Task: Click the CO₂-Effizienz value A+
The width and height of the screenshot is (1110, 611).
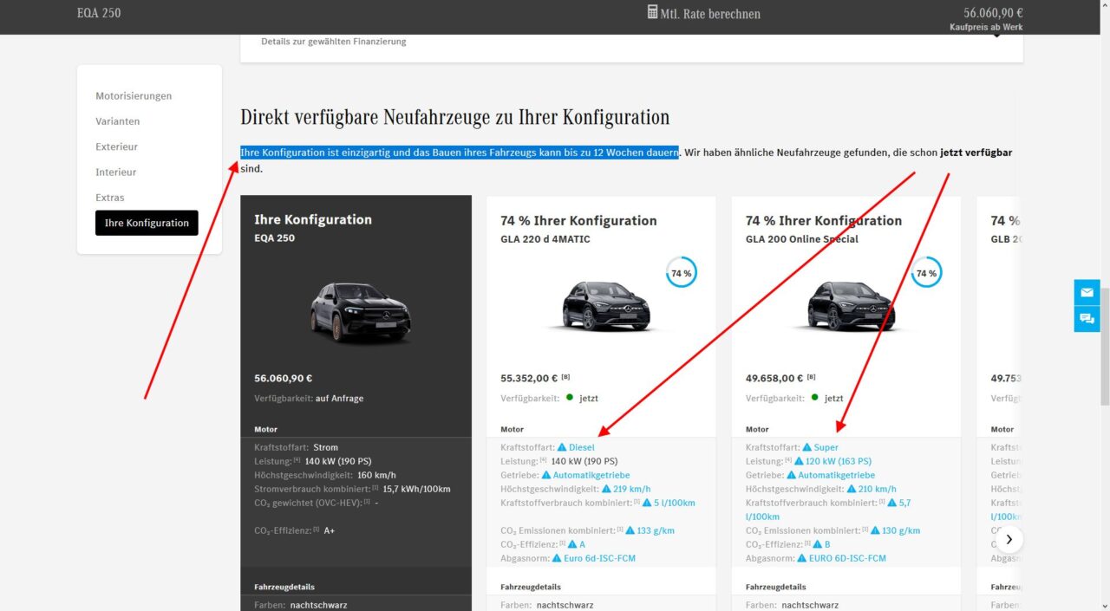Action: coord(330,530)
